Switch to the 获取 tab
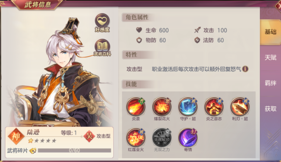The height and width of the screenshot is (162, 281). point(270,109)
